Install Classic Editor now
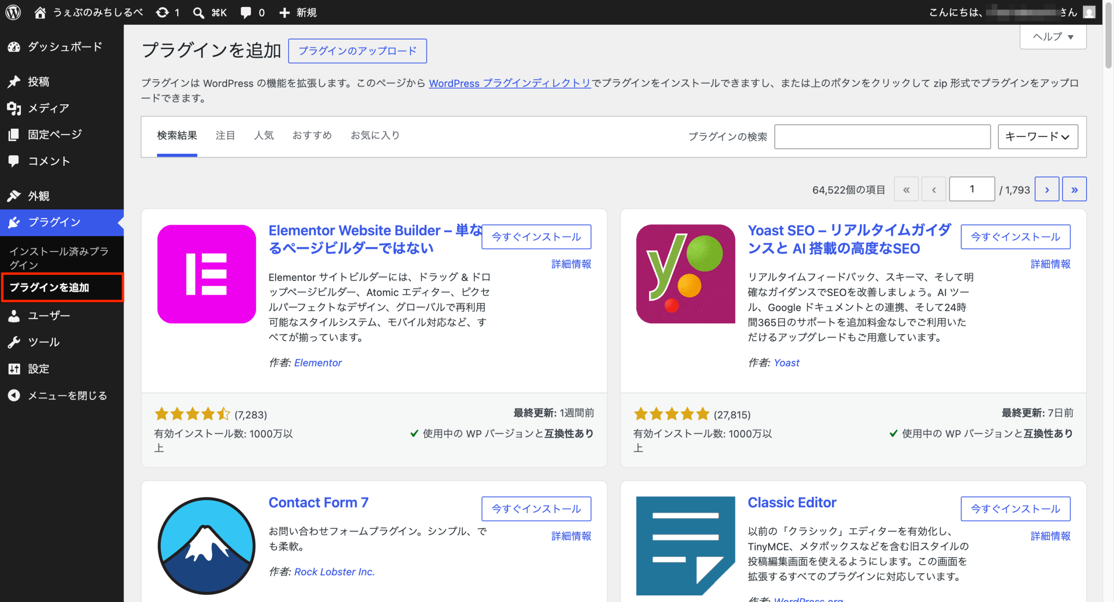This screenshot has height=602, width=1114. click(x=1016, y=509)
